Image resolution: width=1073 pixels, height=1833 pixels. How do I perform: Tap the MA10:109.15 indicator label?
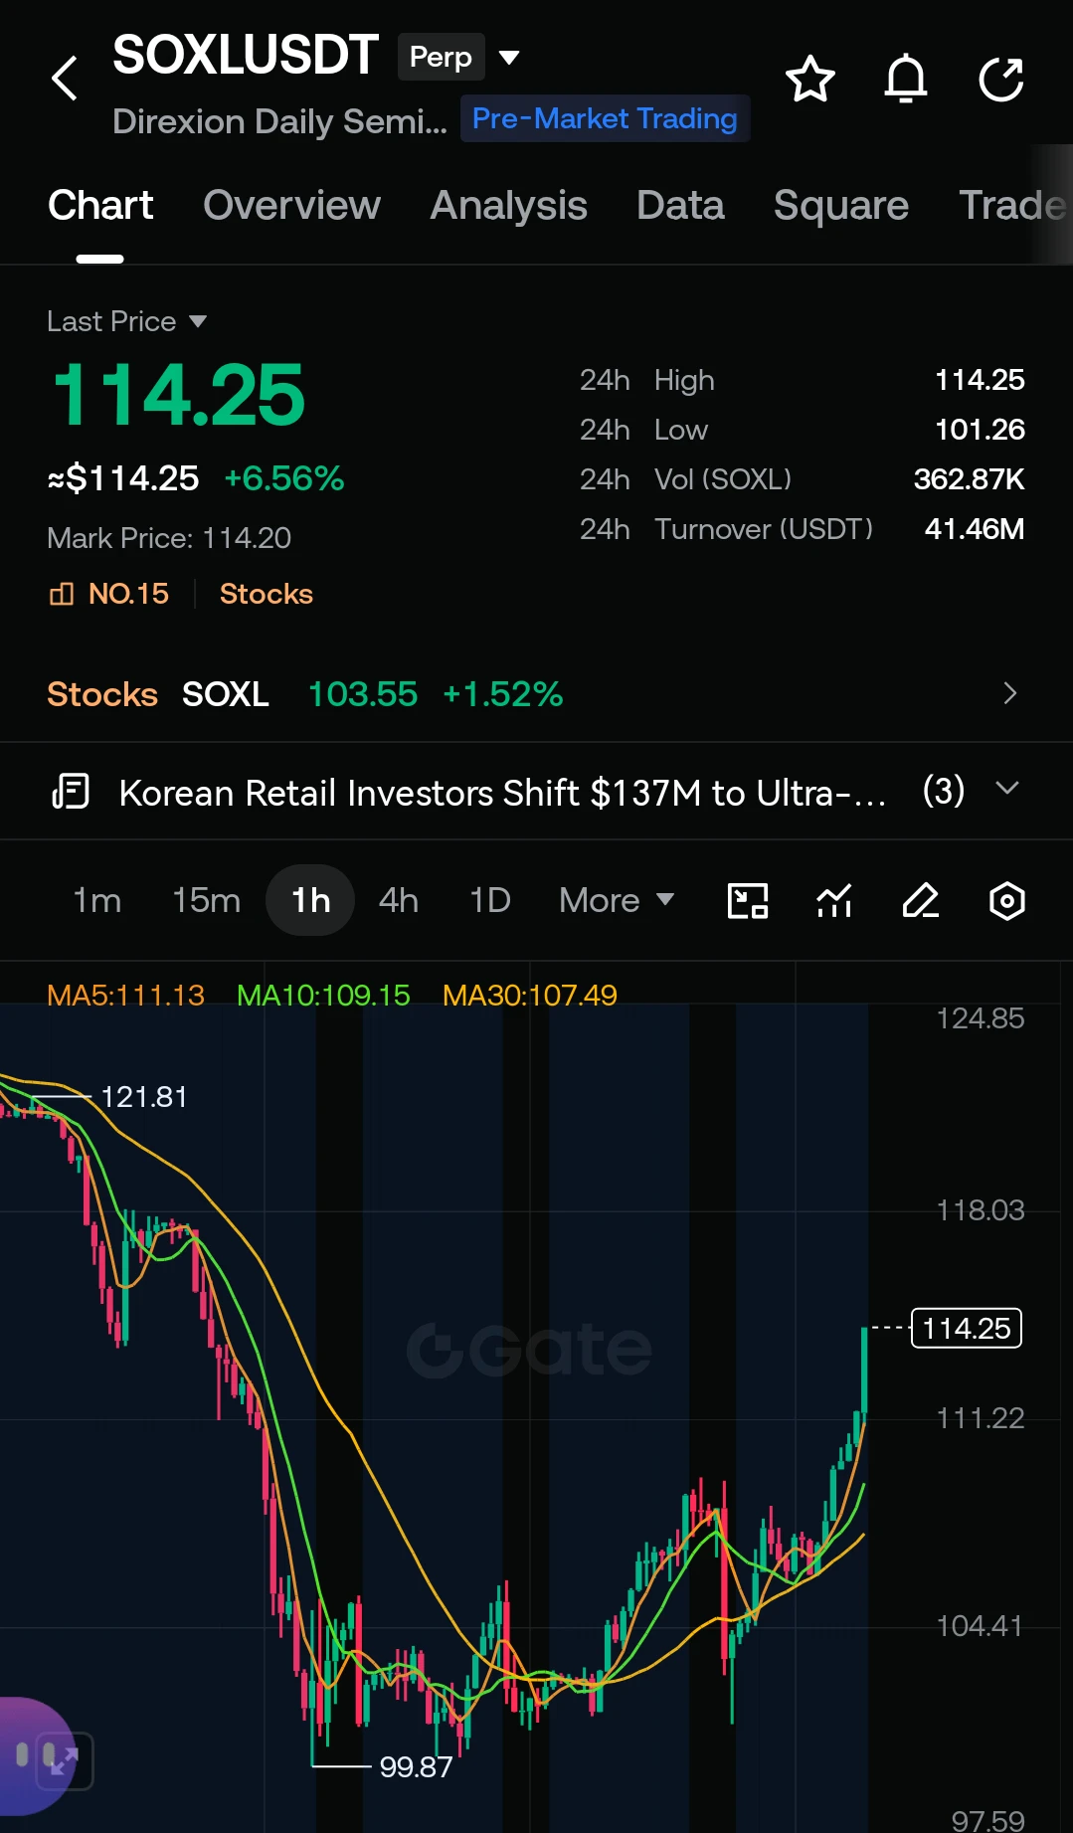[x=323, y=995]
